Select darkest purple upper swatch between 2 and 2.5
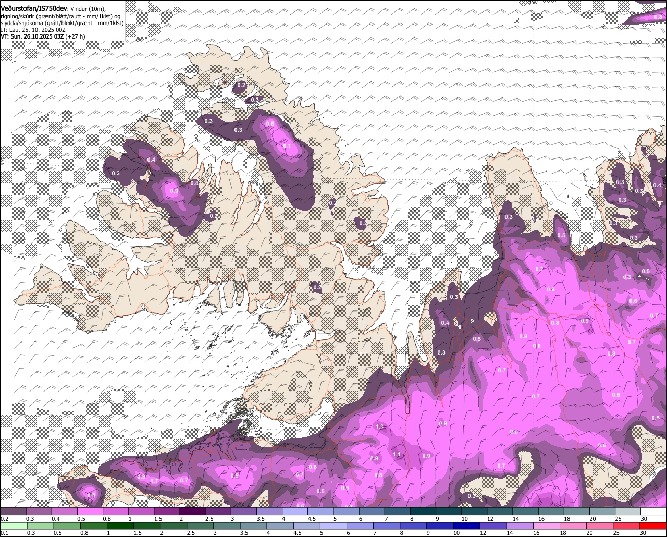This screenshot has height=537, width=667. point(192,511)
